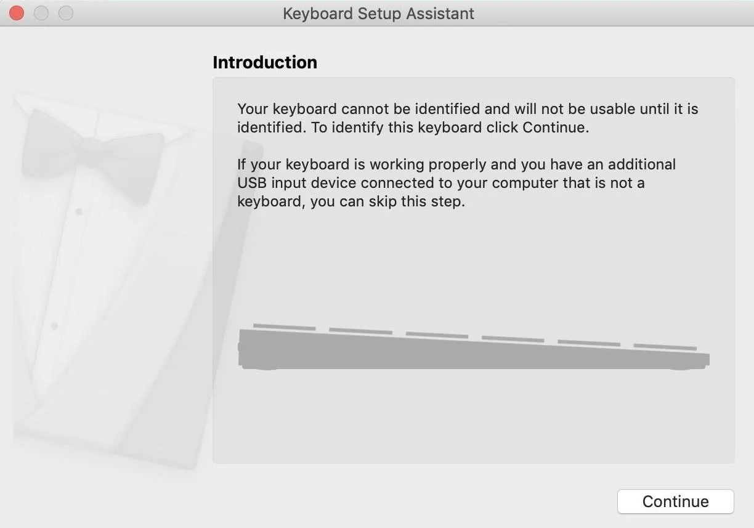Click the keyboard illustration's left rubber foot
Screen dimensions: 754x528
(x=266, y=368)
